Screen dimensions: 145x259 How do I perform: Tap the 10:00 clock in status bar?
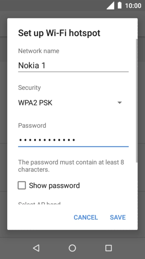click(133, 6)
